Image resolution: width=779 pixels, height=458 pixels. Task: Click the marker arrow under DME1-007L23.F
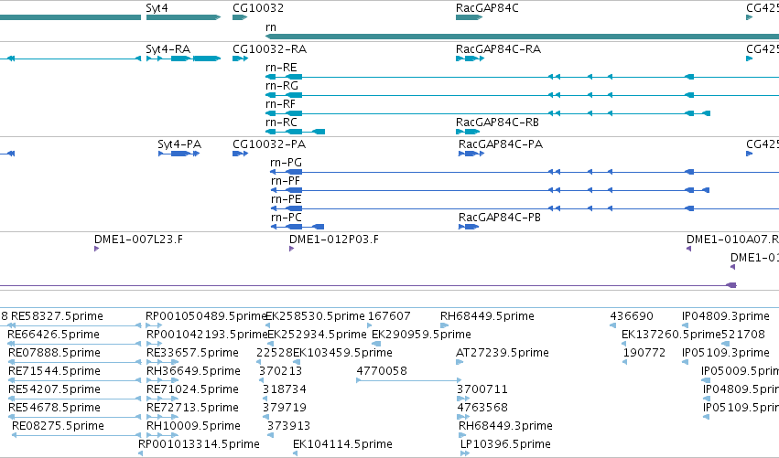click(x=96, y=249)
